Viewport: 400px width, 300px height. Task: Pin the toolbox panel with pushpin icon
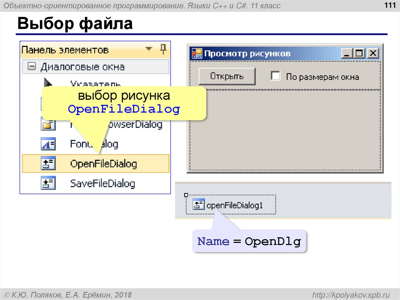(163, 49)
